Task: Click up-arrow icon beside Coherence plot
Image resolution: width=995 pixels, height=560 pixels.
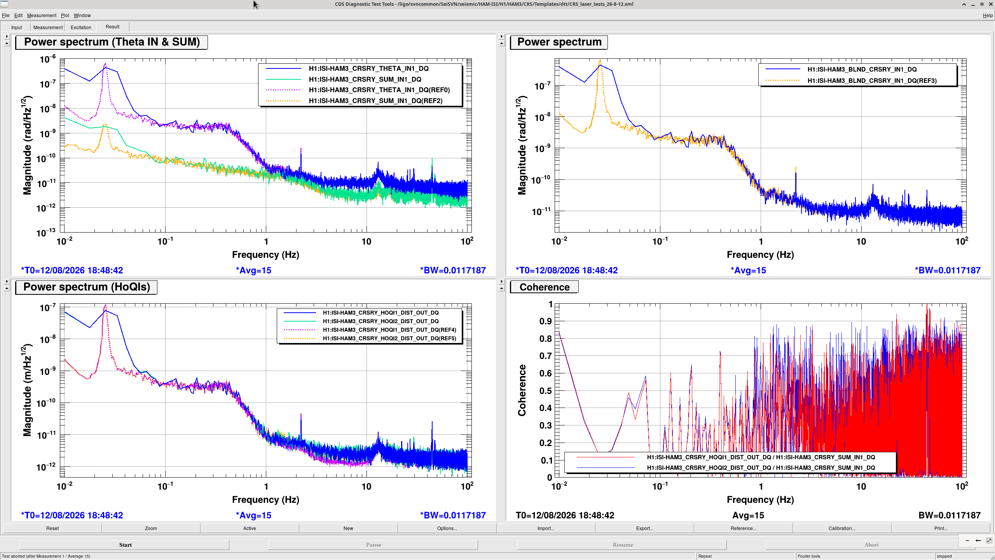Action: [501, 288]
